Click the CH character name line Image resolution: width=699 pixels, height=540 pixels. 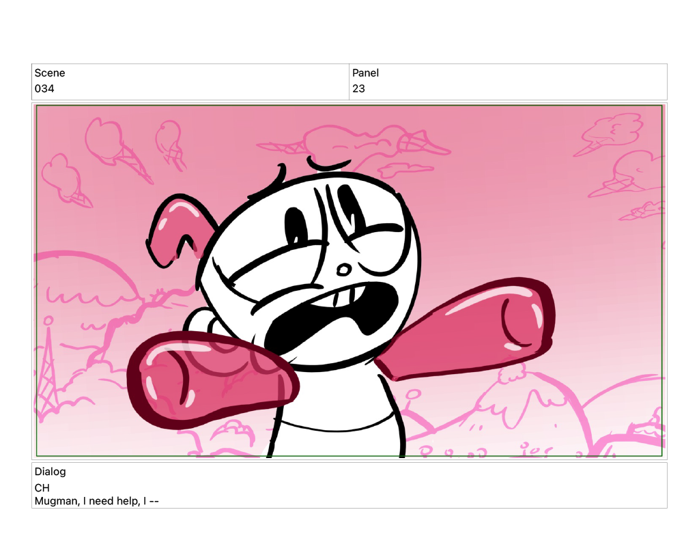coord(42,488)
